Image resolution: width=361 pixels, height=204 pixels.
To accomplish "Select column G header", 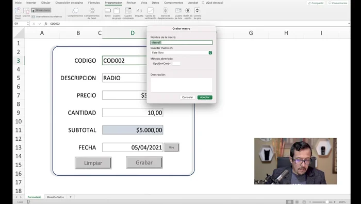I will coord(251,33).
